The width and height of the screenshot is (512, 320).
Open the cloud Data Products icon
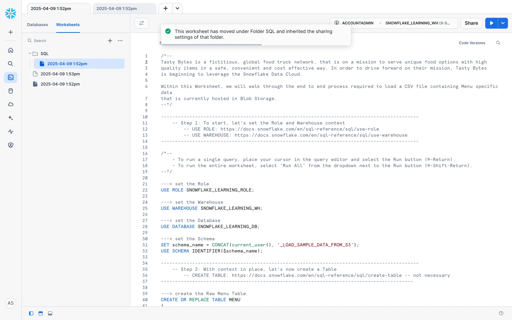tap(11, 104)
